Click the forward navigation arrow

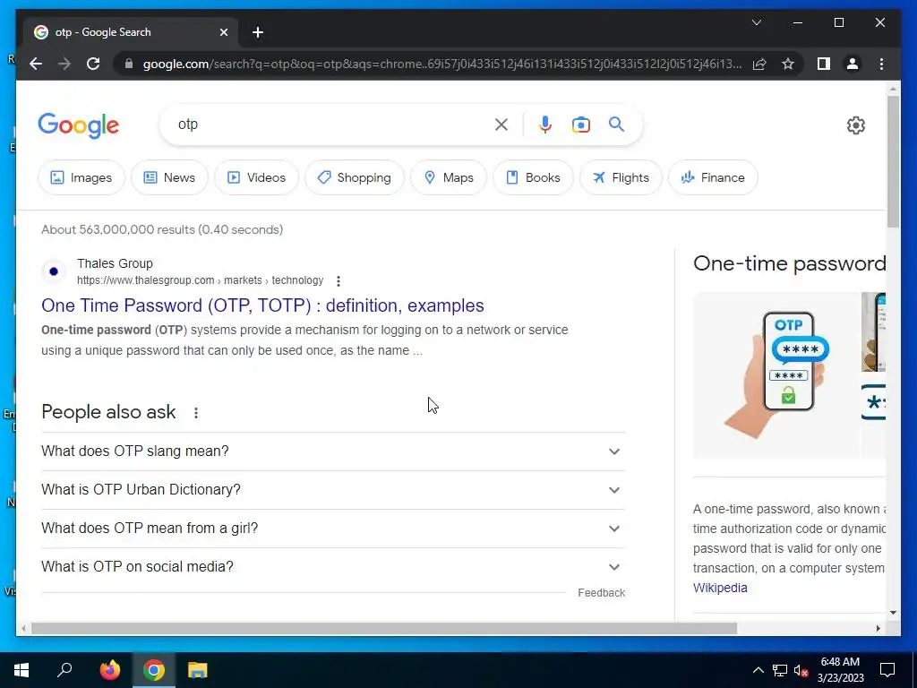tap(64, 64)
